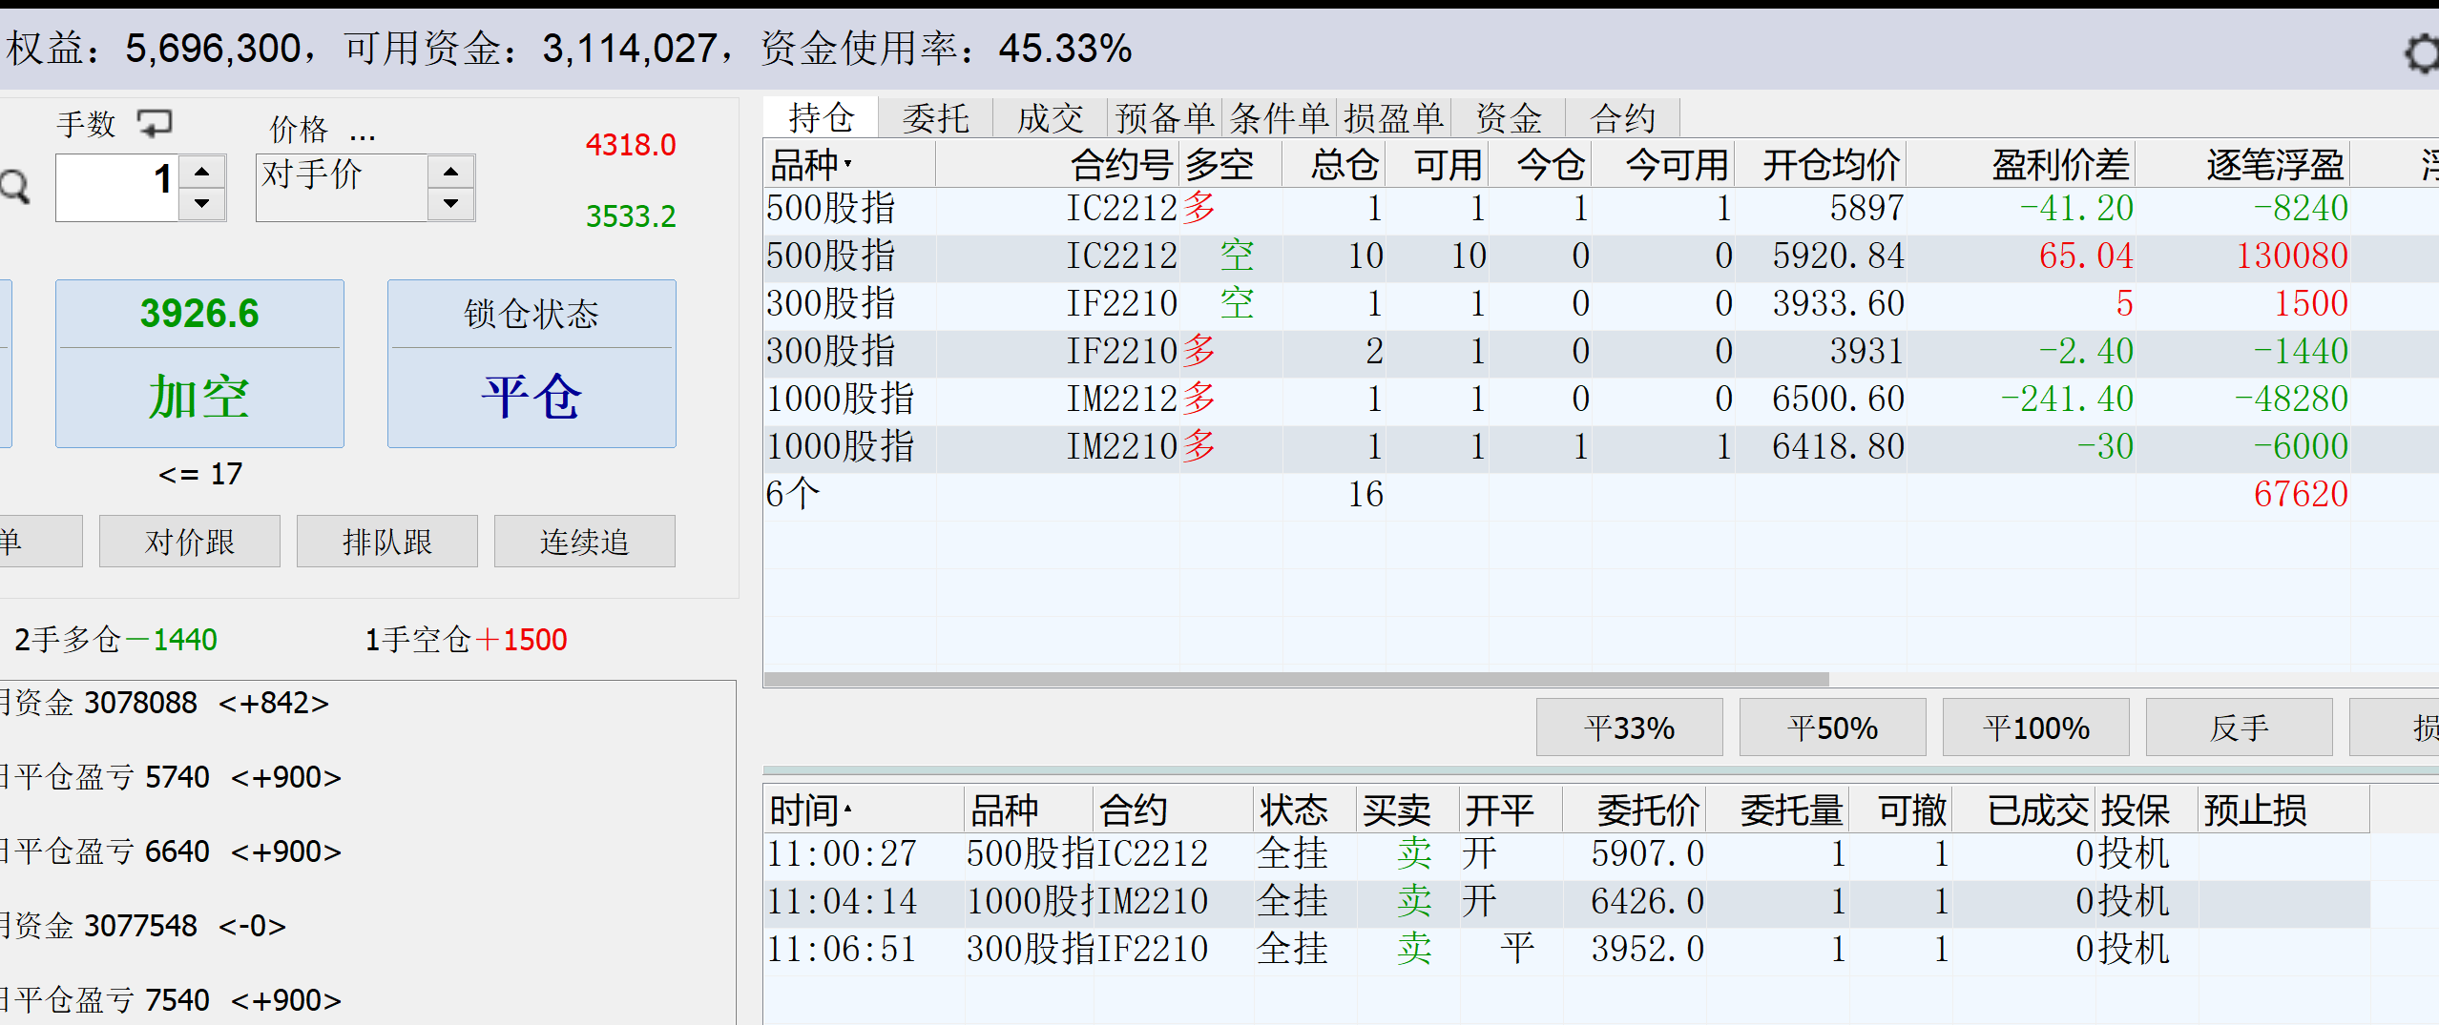Click the log line 平仓盈亏 5740
2439x1025 pixels.
171,777
